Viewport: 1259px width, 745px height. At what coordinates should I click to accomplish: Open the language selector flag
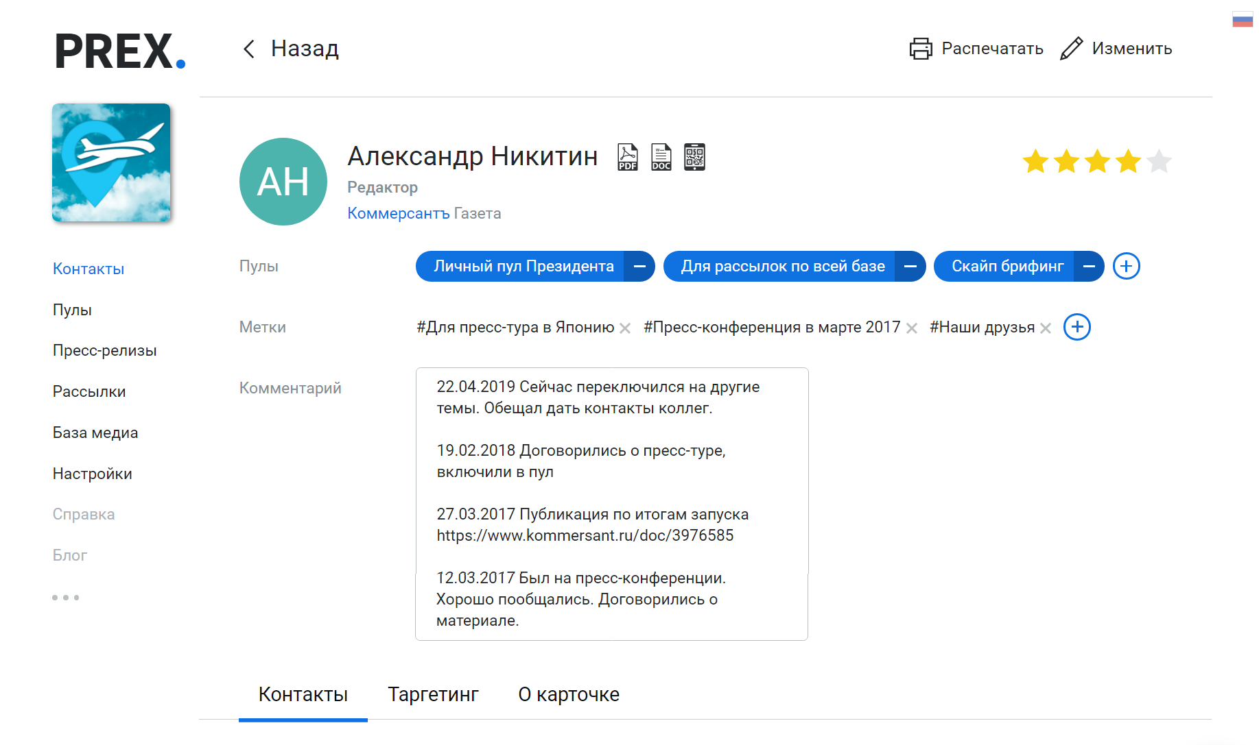coord(1242,21)
